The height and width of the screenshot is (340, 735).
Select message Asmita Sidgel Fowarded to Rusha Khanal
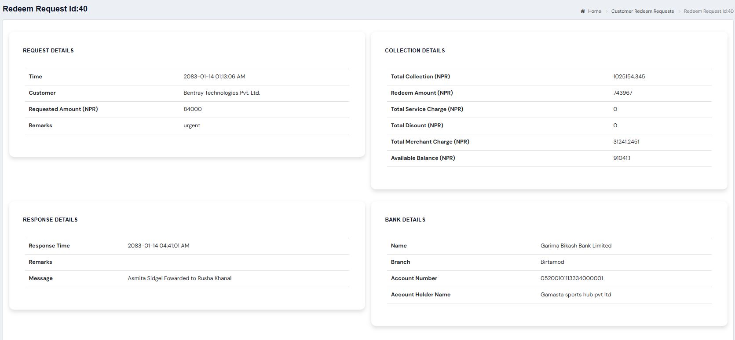(x=179, y=278)
